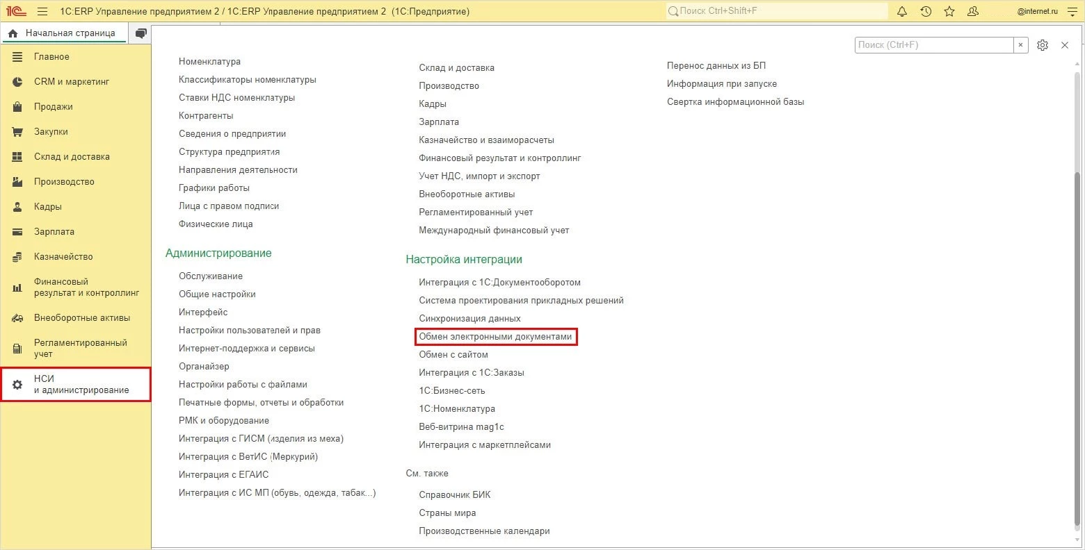
Task: Click the user icon beside @internet.ru
Action: 973,11
